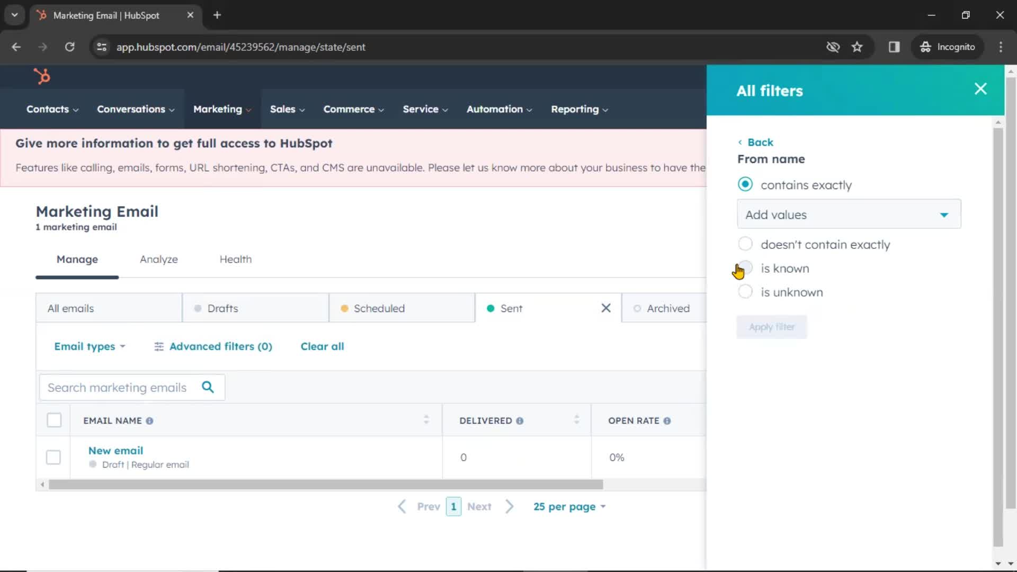The width and height of the screenshot is (1017, 572).
Task: Click the Apply filter button
Action: 772,327
